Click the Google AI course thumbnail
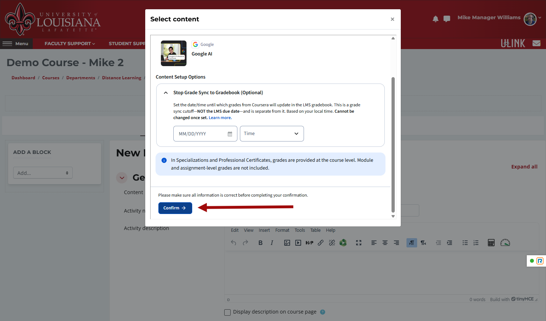The image size is (546, 321). (x=174, y=53)
